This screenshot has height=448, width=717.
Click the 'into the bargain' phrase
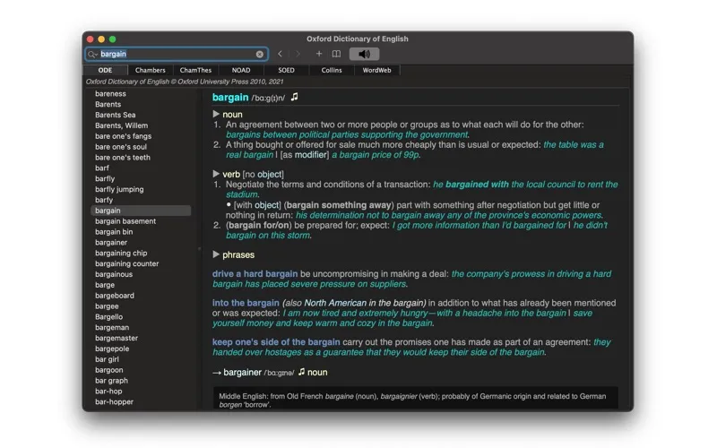pos(246,303)
